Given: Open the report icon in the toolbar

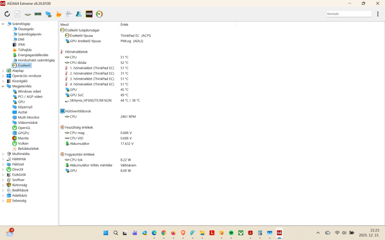Looking at the screenshot, I should coord(17,14).
